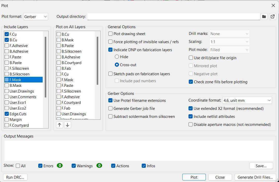Open output directory in file explorer
Viewport: 279px width, 182px height.
coord(273,16)
